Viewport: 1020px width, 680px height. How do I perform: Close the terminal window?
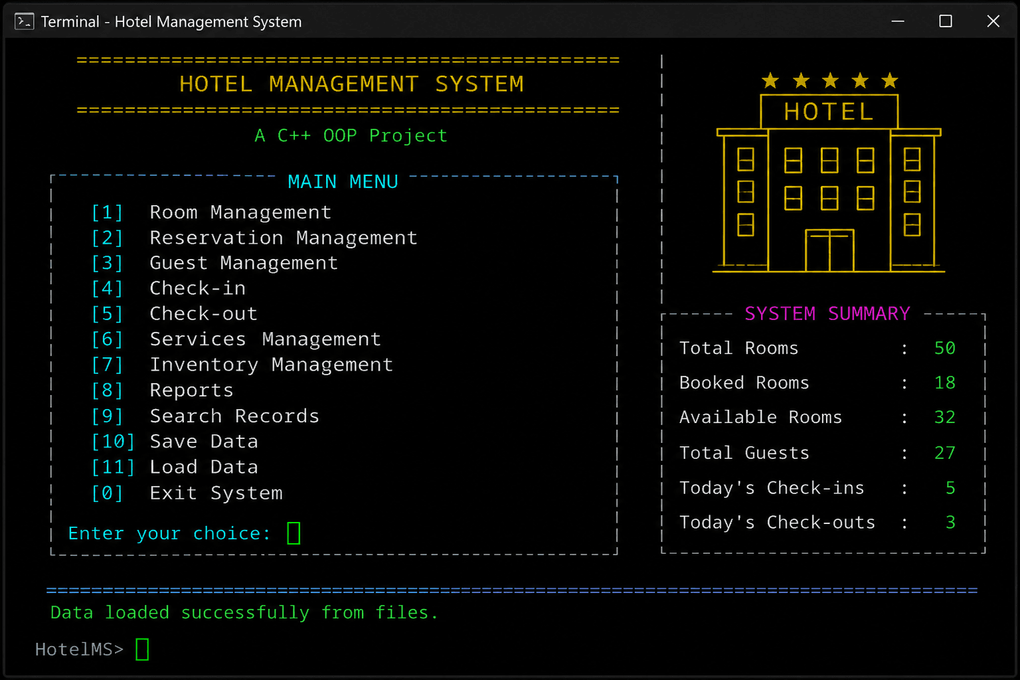pos(993,21)
